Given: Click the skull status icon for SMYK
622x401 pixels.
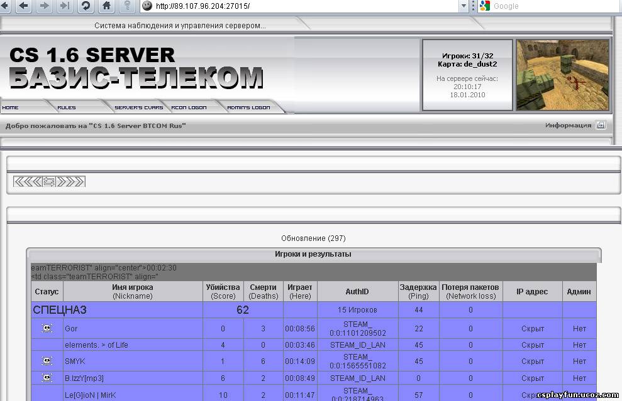Looking at the screenshot, I should pyautogui.click(x=47, y=361).
